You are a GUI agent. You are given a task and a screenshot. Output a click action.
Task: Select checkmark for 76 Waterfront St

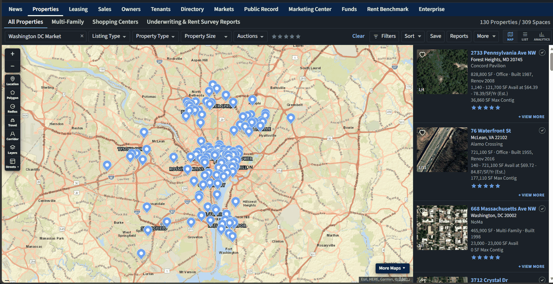point(542,131)
